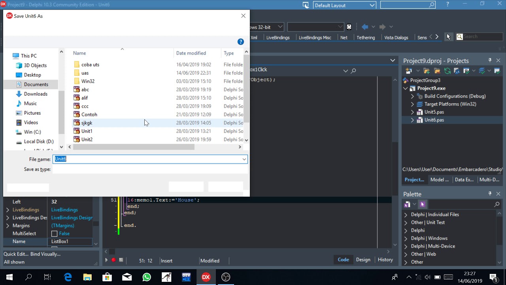Open the Data Explorer tab in Projects panel
The image size is (506, 285).
click(464, 180)
